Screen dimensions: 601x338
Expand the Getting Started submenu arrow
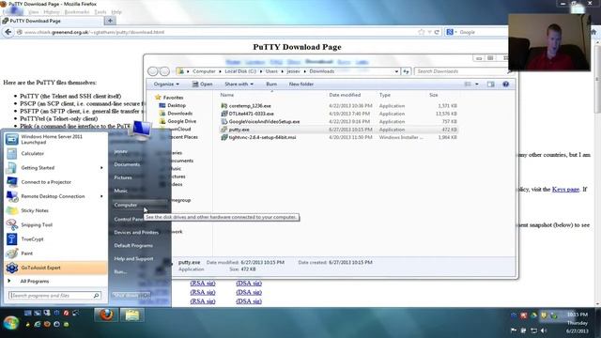[x=101, y=167]
